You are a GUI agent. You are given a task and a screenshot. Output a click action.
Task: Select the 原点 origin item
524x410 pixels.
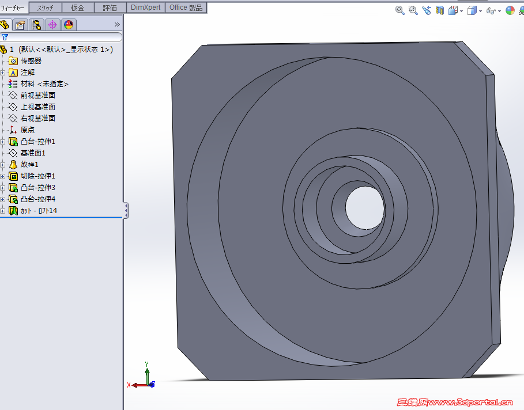(x=28, y=130)
